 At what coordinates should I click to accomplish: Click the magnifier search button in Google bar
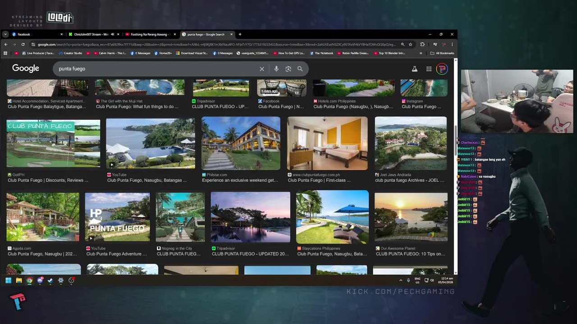pyautogui.click(x=300, y=69)
